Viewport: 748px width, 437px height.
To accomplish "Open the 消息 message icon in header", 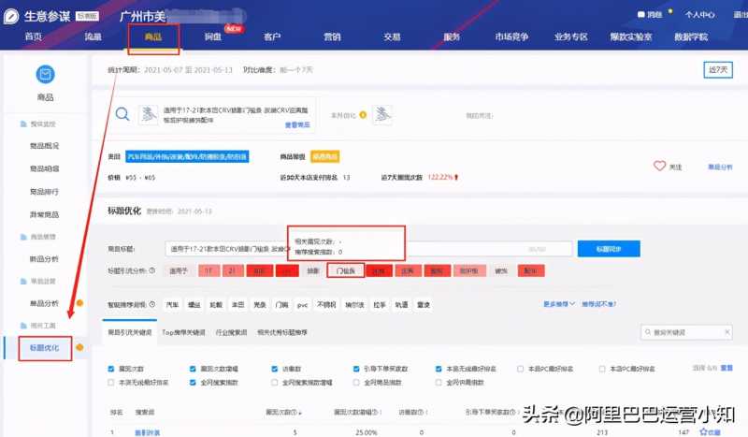I will (x=641, y=15).
